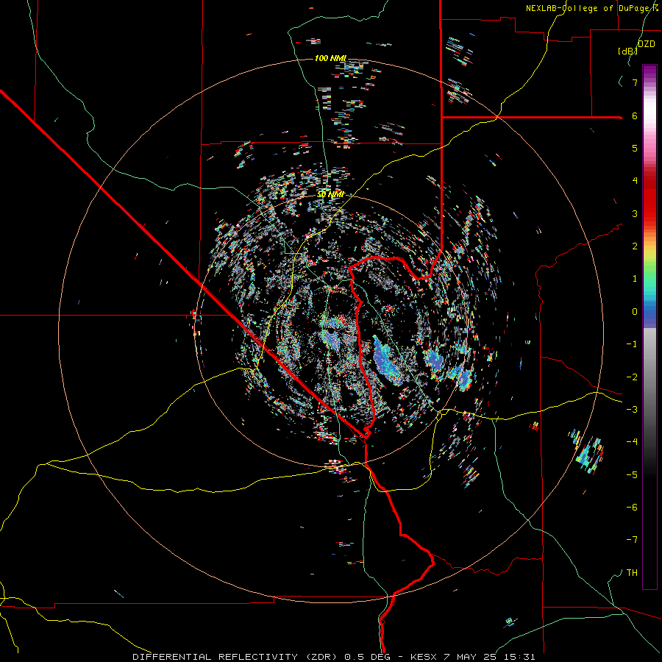Image resolution: width=662 pixels, height=662 pixels.
Task: Click the -3 value on color scale
Action: click(x=632, y=410)
